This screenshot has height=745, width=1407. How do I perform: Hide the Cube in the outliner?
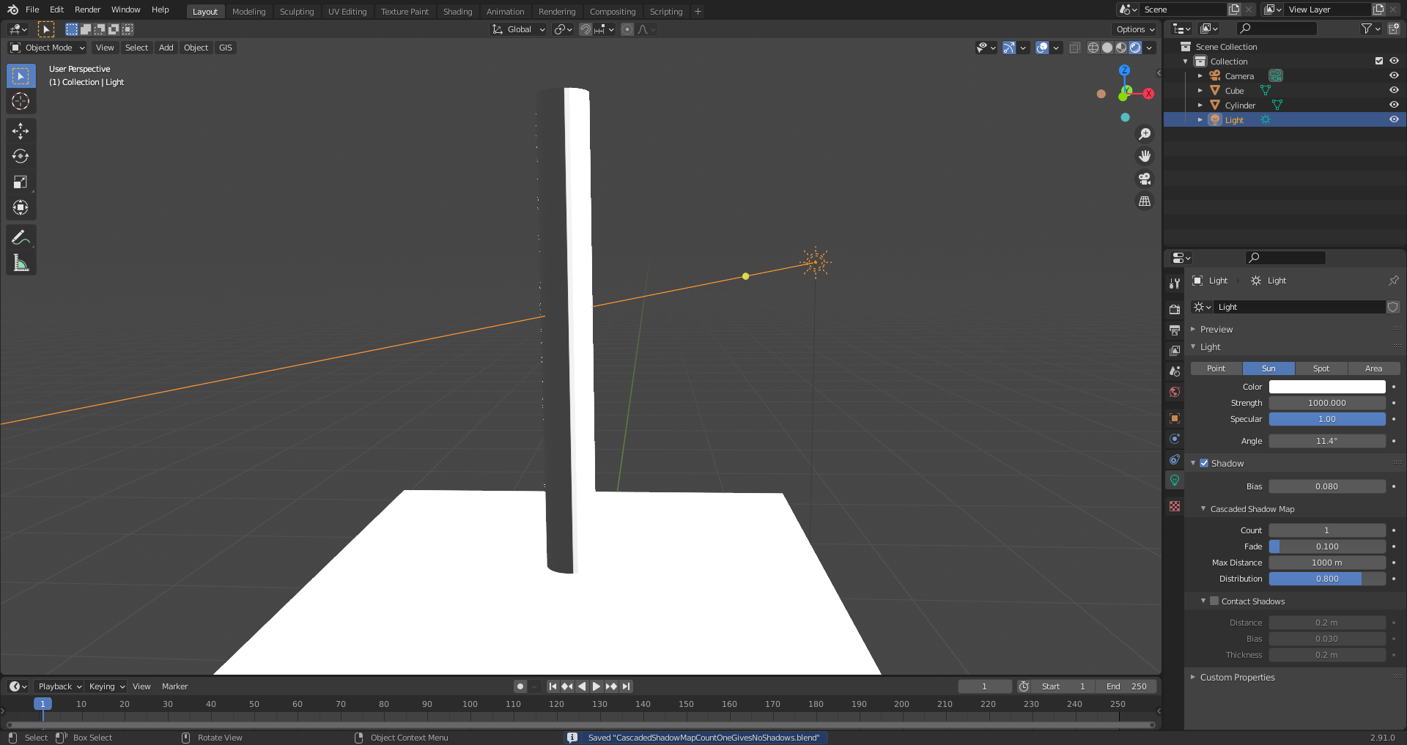pos(1394,90)
